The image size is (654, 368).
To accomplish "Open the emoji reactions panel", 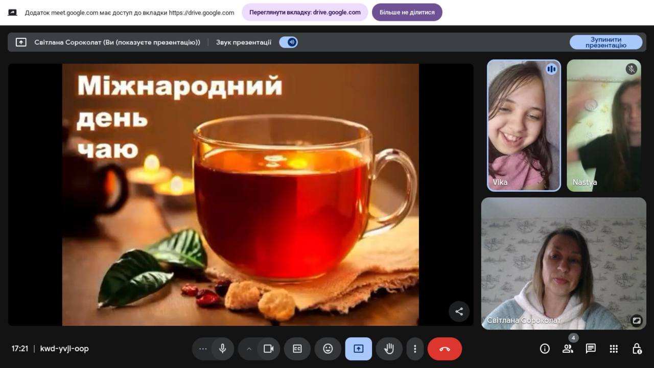I will point(328,349).
